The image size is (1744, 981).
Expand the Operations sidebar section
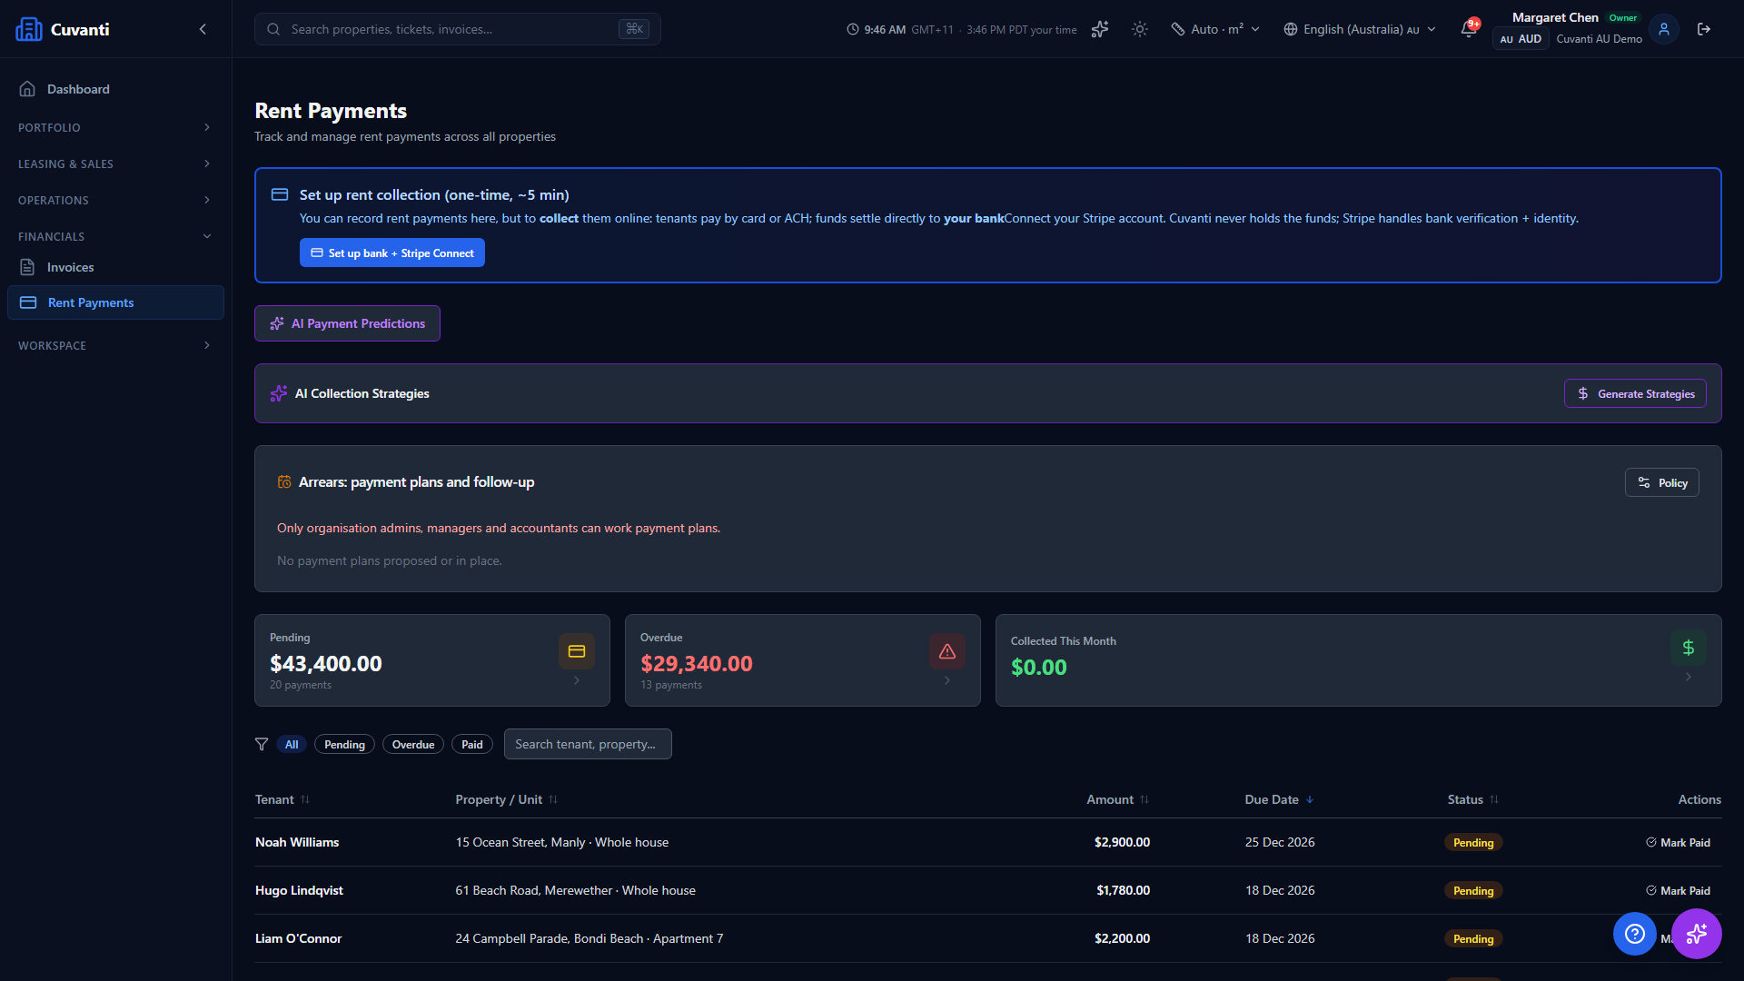(115, 200)
